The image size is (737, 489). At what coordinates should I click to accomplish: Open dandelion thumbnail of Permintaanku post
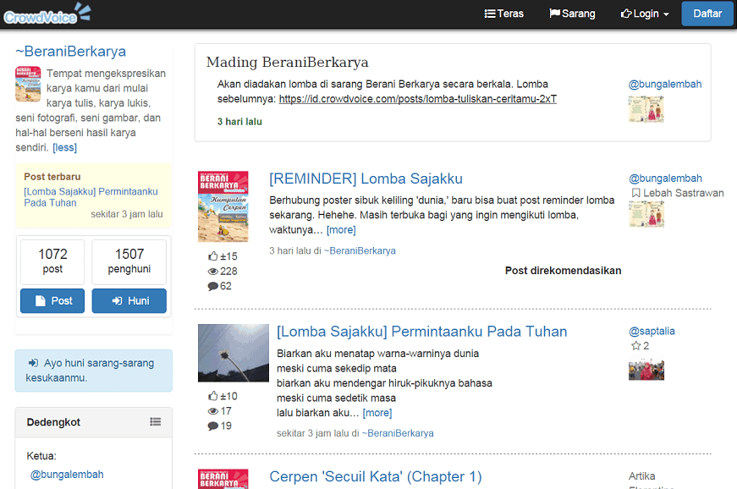pyautogui.click(x=222, y=353)
